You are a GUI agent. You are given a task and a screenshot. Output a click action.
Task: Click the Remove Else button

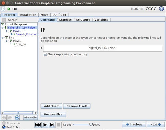click(x=53, y=114)
